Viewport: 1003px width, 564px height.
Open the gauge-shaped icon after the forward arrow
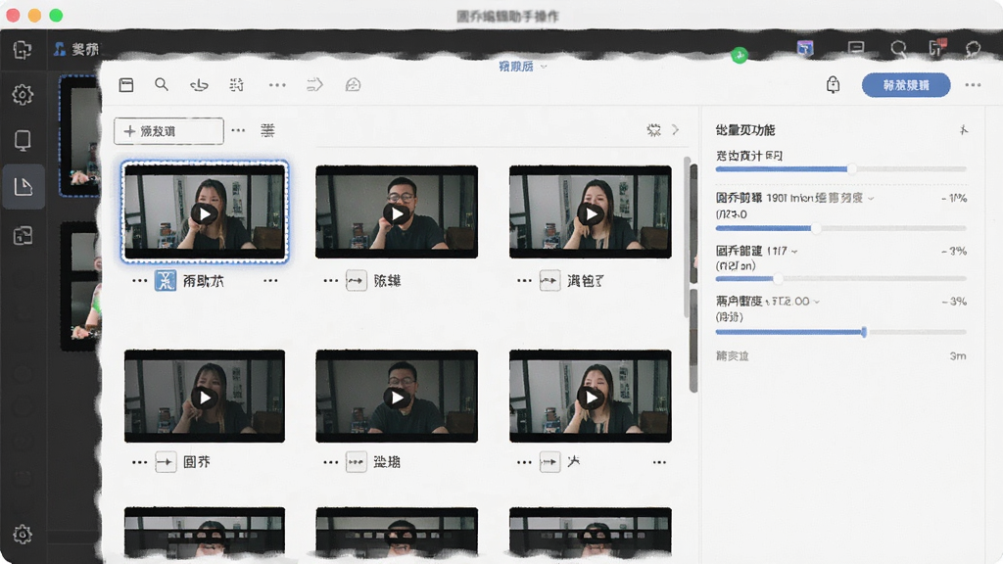pyautogui.click(x=353, y=84)
